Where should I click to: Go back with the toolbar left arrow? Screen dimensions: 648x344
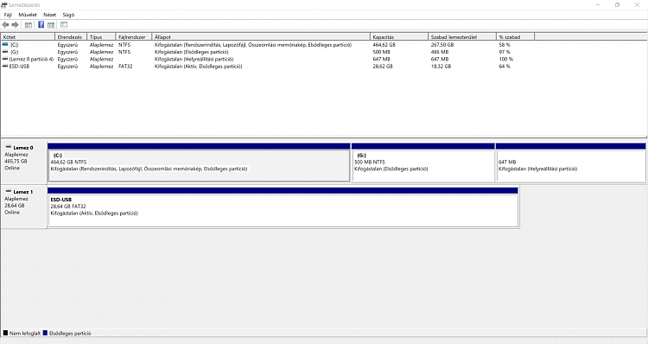[5, 25]
